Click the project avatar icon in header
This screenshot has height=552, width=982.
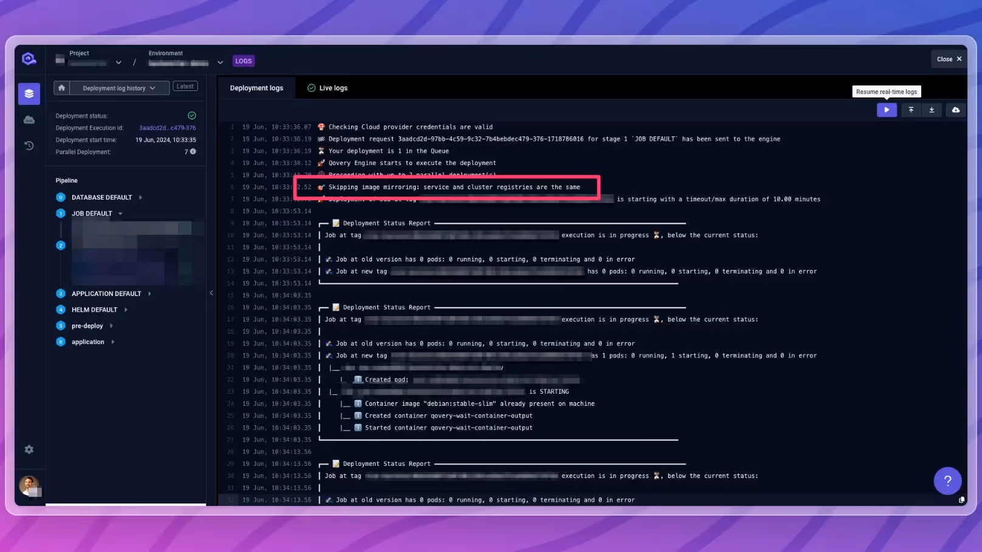click(x=60, y=59)
